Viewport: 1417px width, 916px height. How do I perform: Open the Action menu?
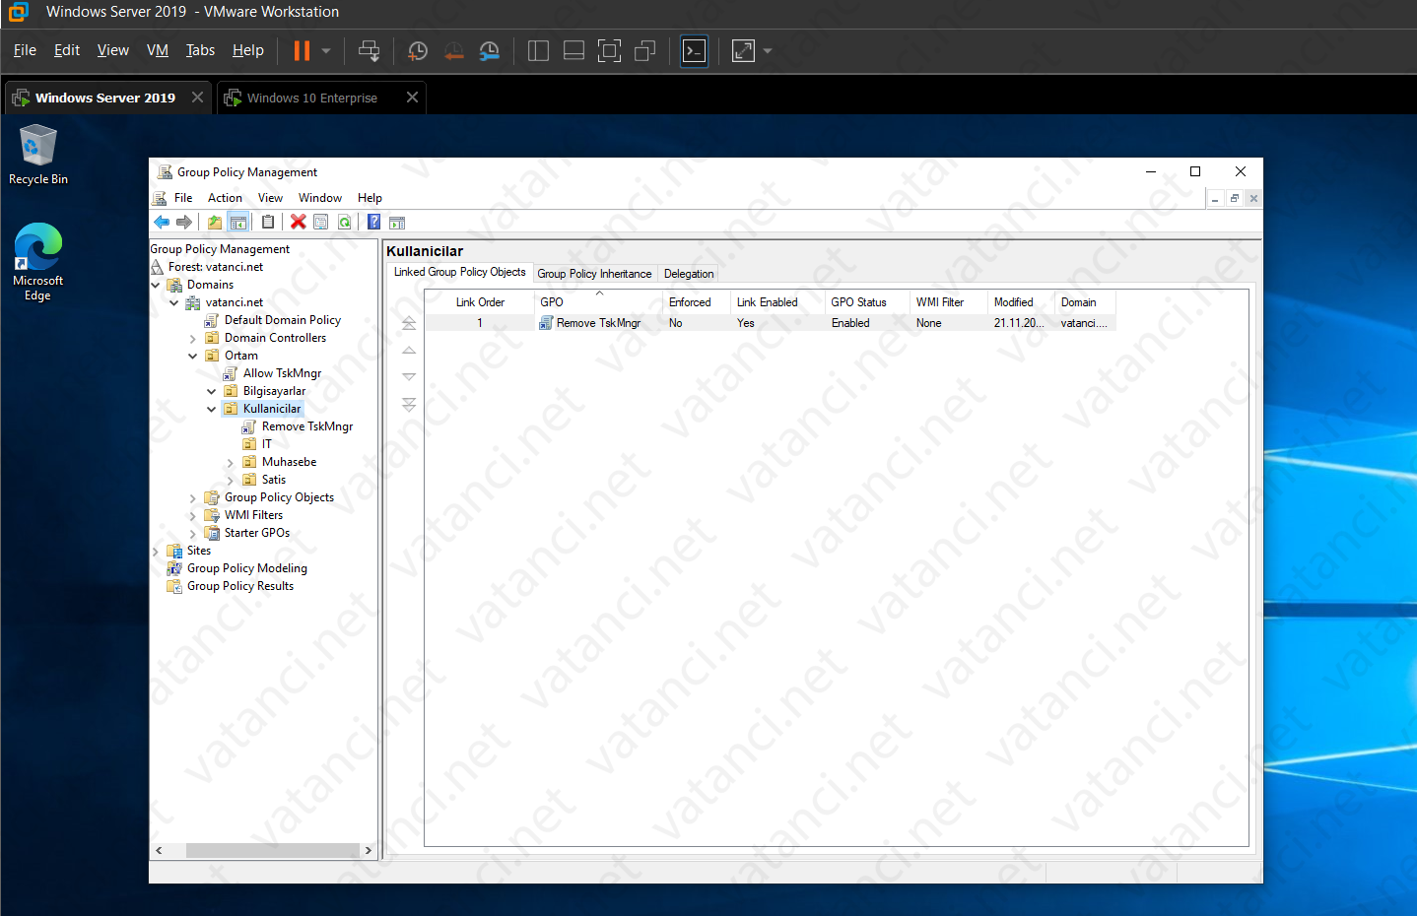coord(225,197)
